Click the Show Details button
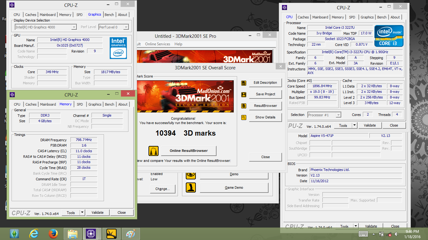428x240 pixels. (x=265, y=117)
